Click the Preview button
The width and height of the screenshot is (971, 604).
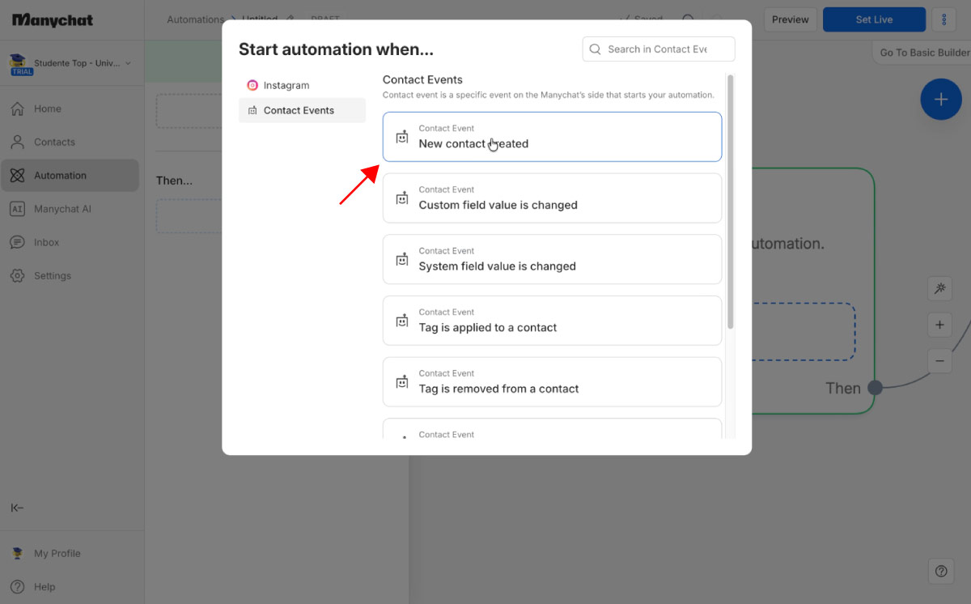tap(791, 19)
